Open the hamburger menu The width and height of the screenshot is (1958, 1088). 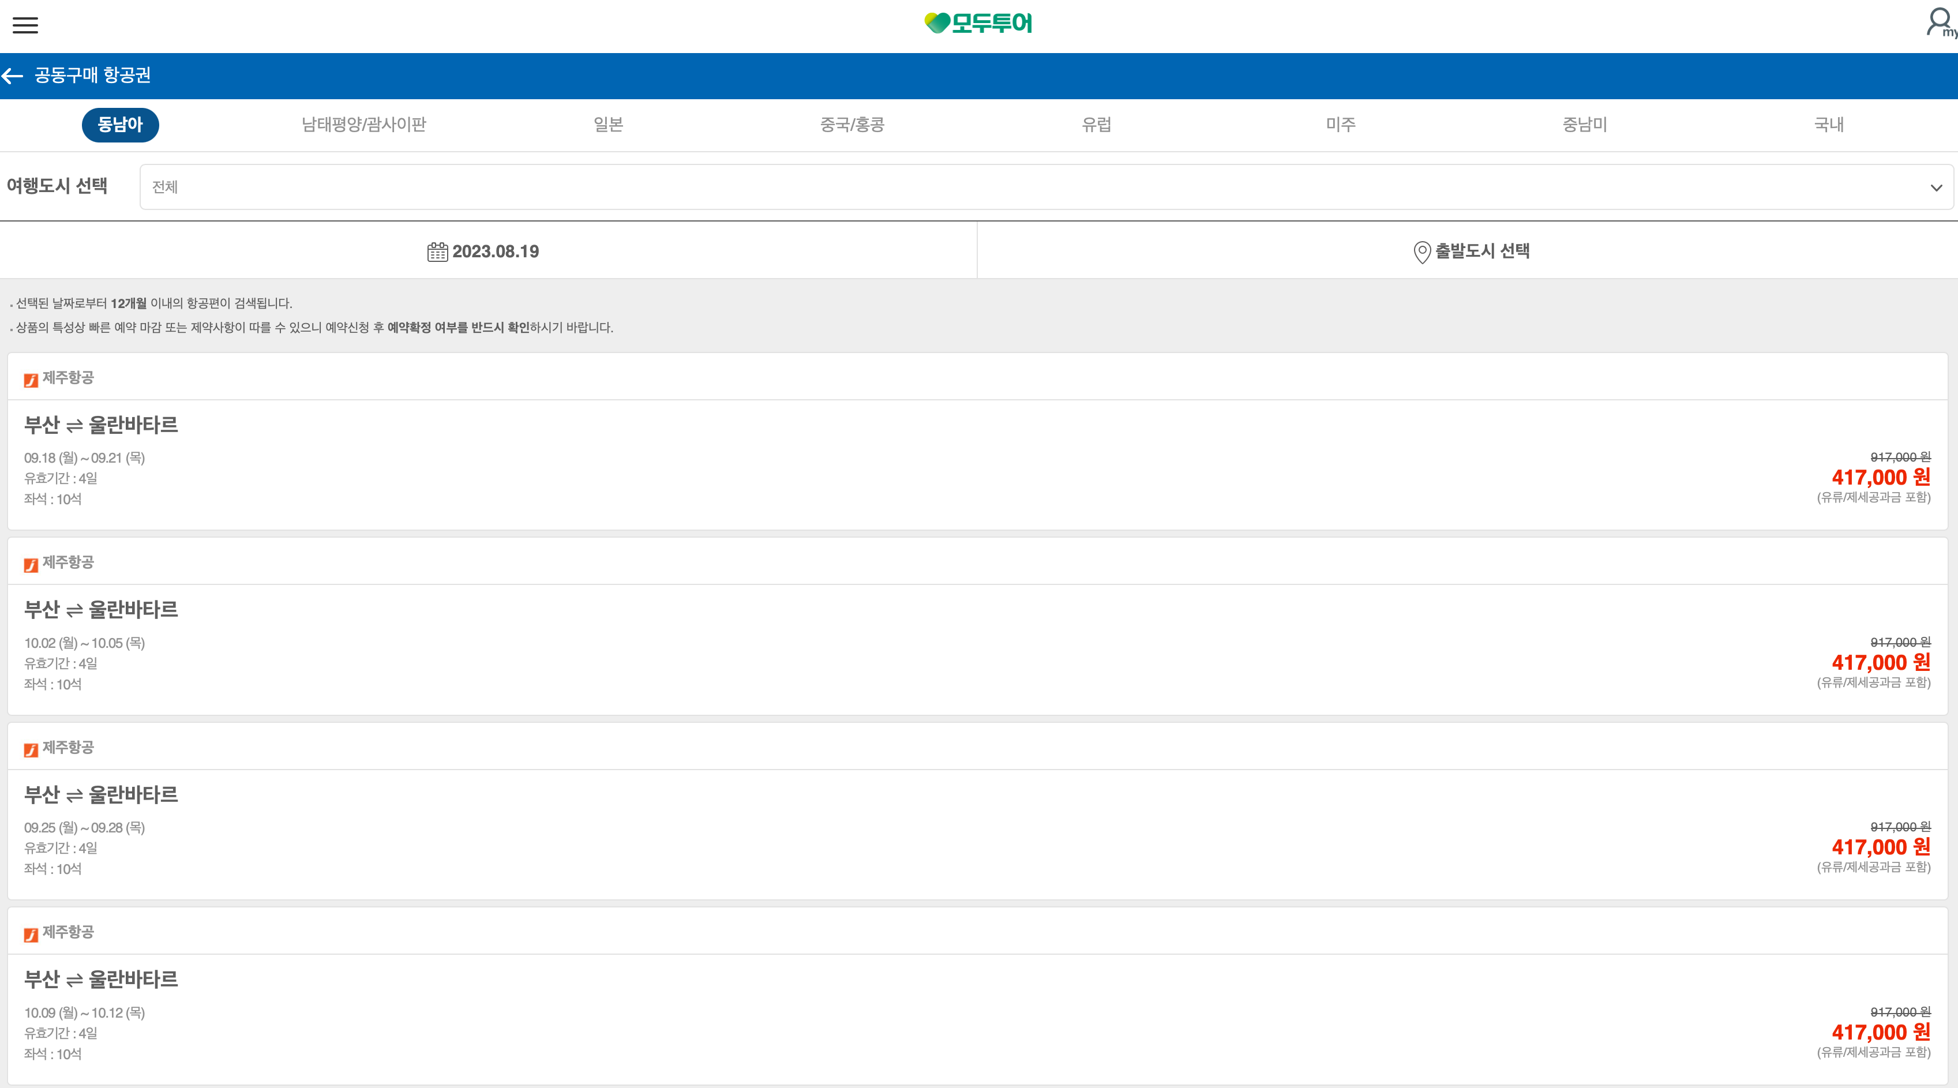pos(25,25)
